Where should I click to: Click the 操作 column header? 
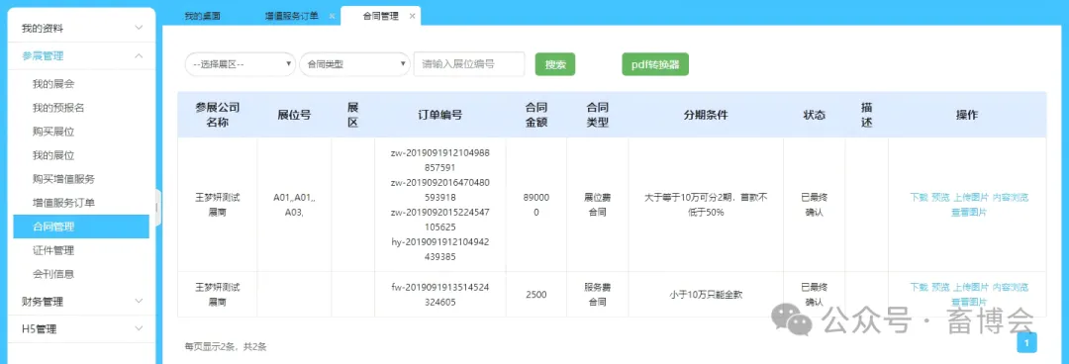(x=967, y=115)
